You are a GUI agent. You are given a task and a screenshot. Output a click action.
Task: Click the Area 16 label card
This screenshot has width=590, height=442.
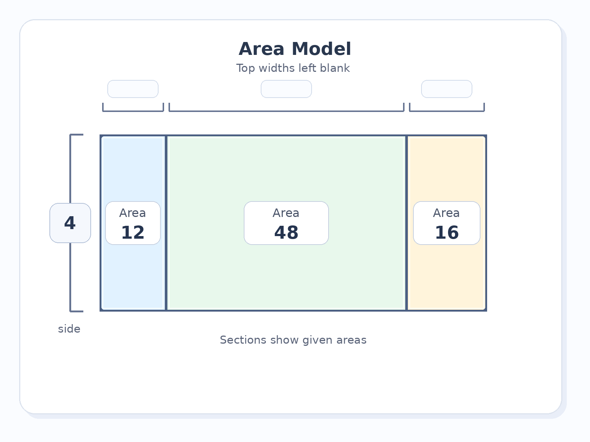[x=447, y=223]
